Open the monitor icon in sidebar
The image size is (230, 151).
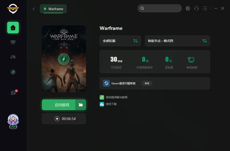pos(13,42)
